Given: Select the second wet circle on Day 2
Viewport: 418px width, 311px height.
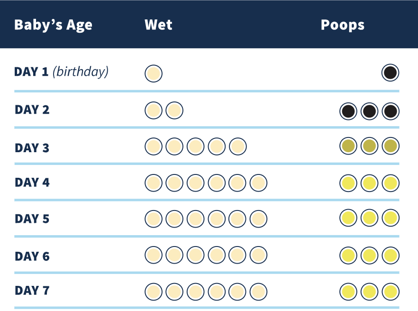Looking at the screenshot, I should point(174,111).
